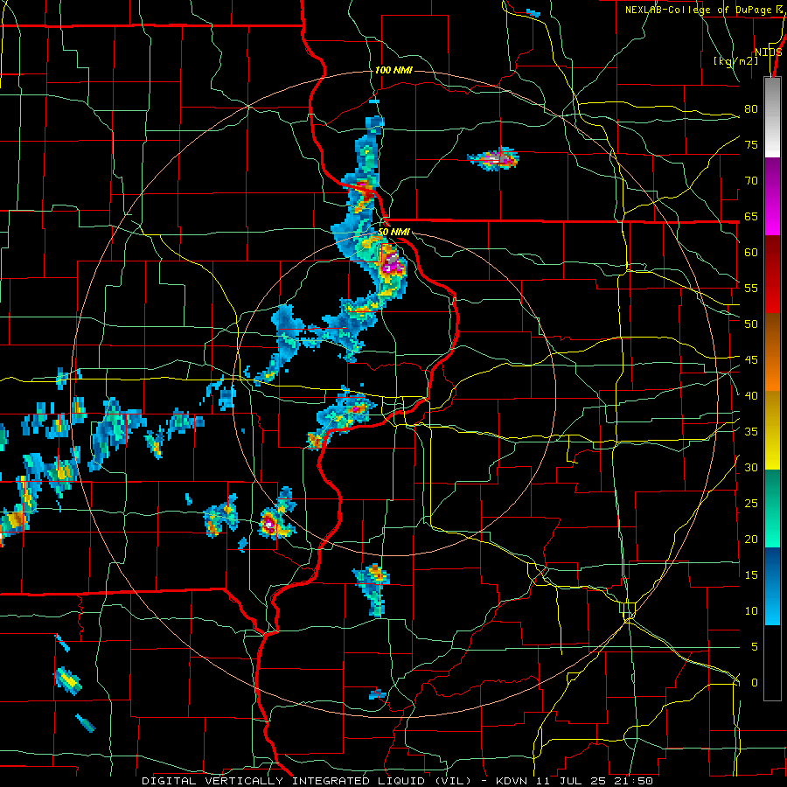Image resolution: width=787 pixels, height=787 pixels.
Task: Click the 20 value on the scale
Action: (751, 539)
